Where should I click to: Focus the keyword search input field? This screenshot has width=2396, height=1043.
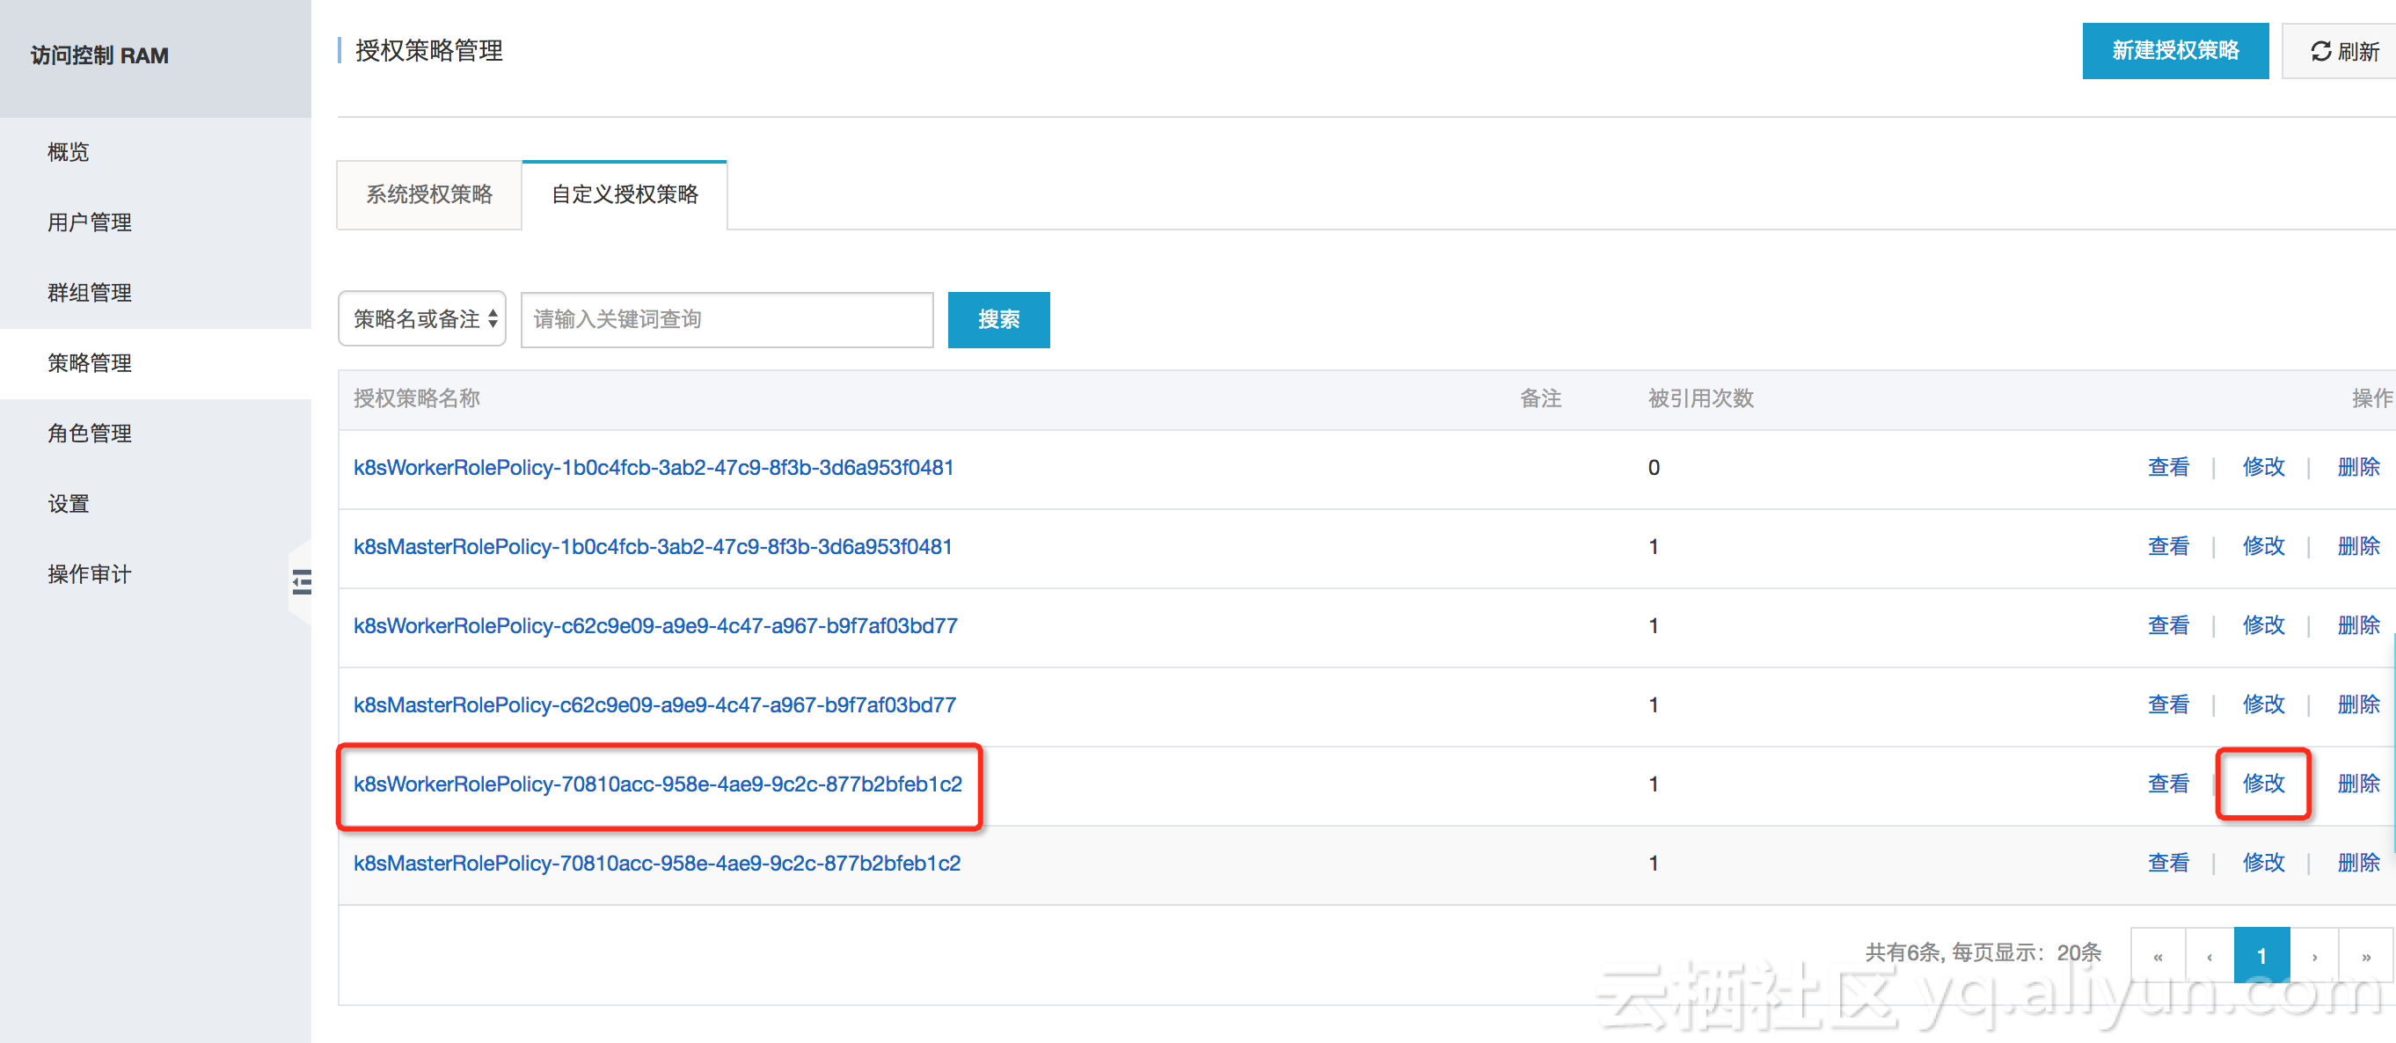[727, 319]
